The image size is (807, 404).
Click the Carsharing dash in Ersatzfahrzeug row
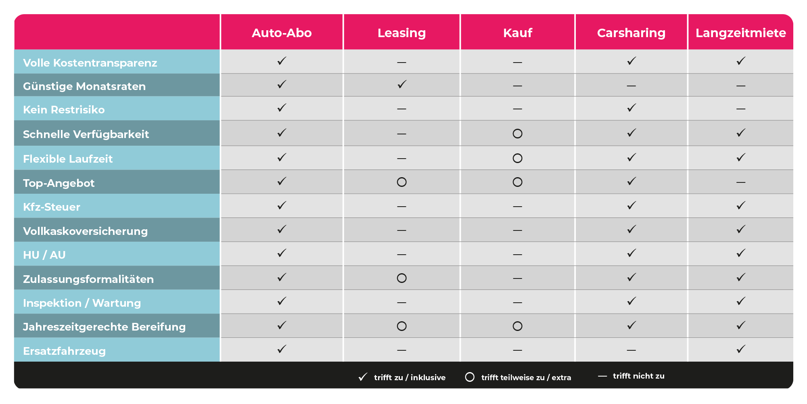pos(631,350)
